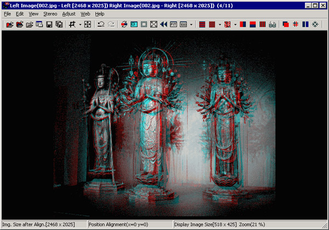Select the free cropping tool

(x=72, y=24)
